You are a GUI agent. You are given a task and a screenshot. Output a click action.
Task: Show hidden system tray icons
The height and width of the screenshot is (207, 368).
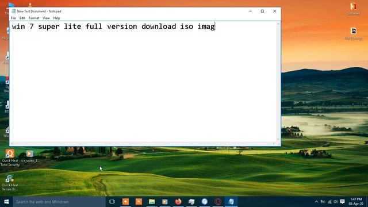(x=316, y=202)
